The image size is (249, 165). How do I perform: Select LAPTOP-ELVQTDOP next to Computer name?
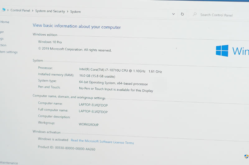point(93,105)
